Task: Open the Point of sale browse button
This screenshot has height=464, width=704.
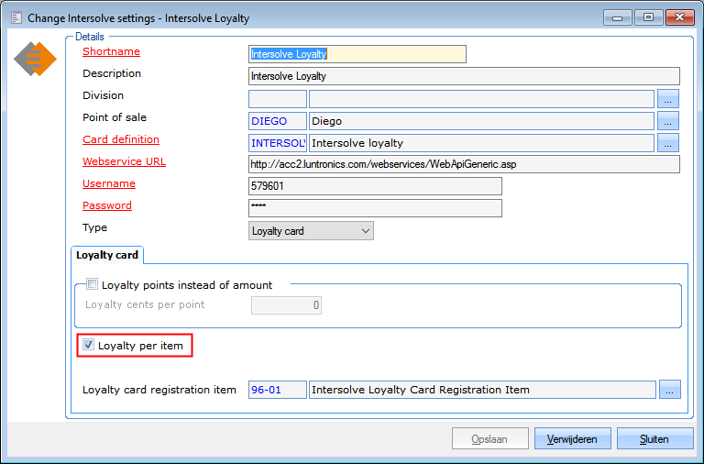Action: [x=668, y=120]
